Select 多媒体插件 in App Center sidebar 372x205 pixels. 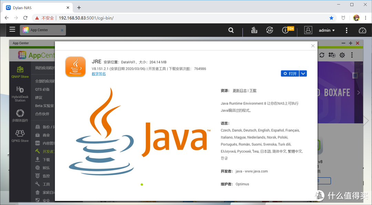click(x=20, y=115)
